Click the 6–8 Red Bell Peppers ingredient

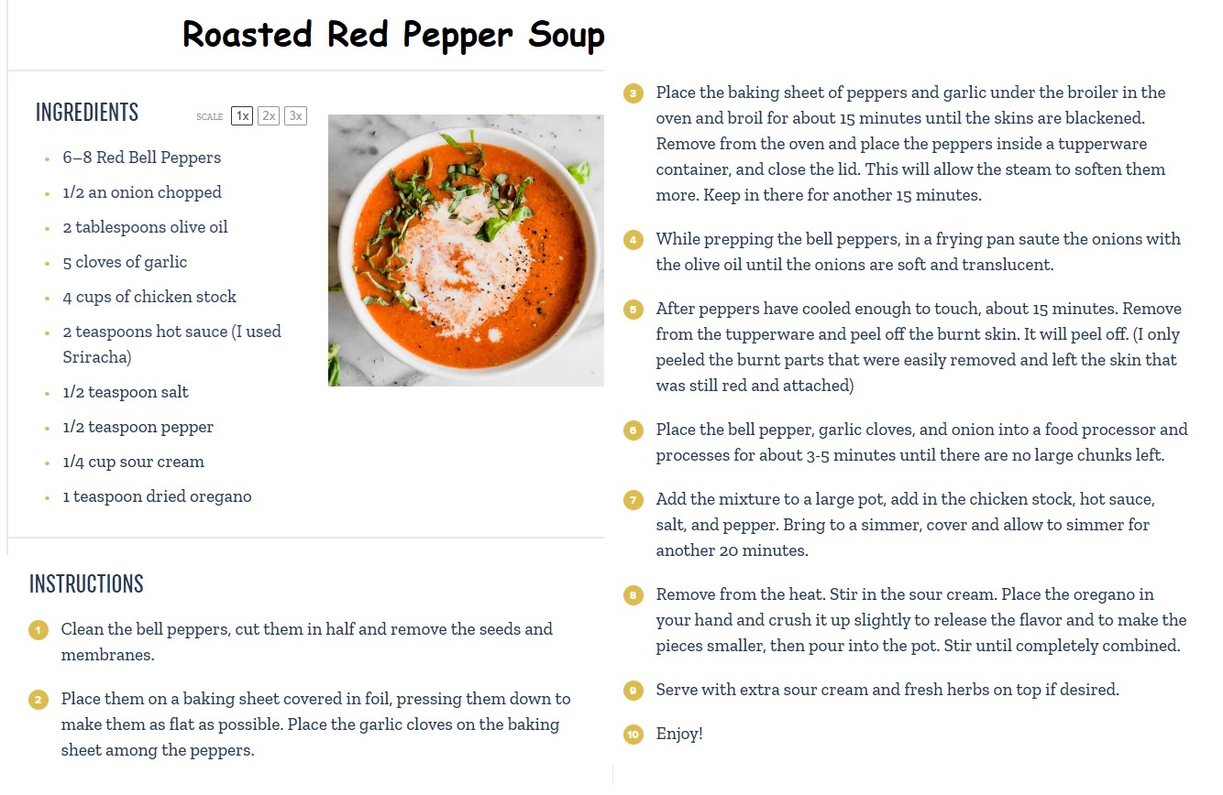[142, 158]
